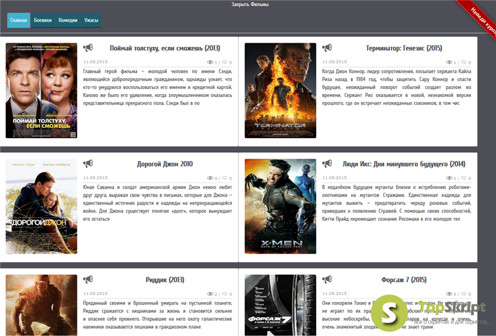Click date 11.08.2015 under Форсаж 7
The height and width of the screenshot is (336, 496).
(335, 294)
